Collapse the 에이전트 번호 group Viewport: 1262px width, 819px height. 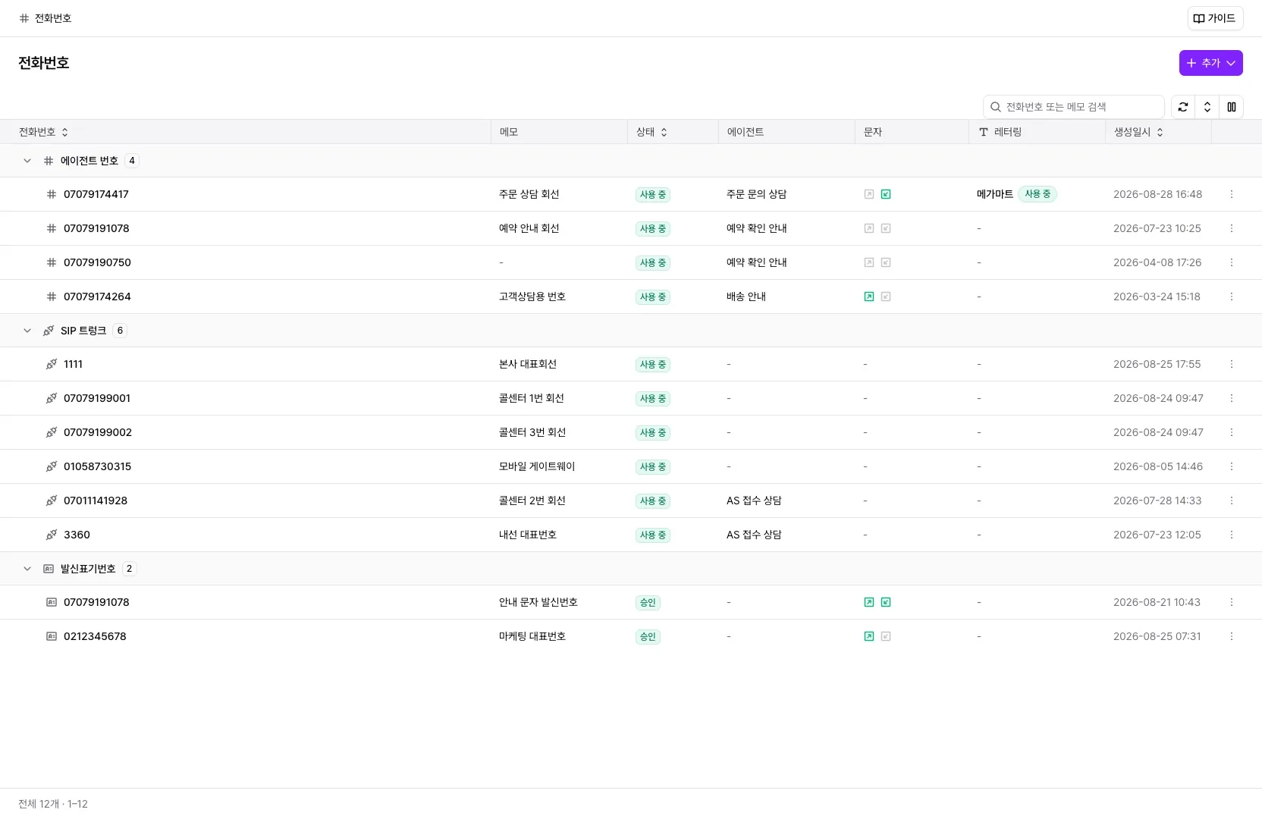[x=27, y=161]
